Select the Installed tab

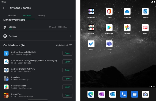point(27,16)
